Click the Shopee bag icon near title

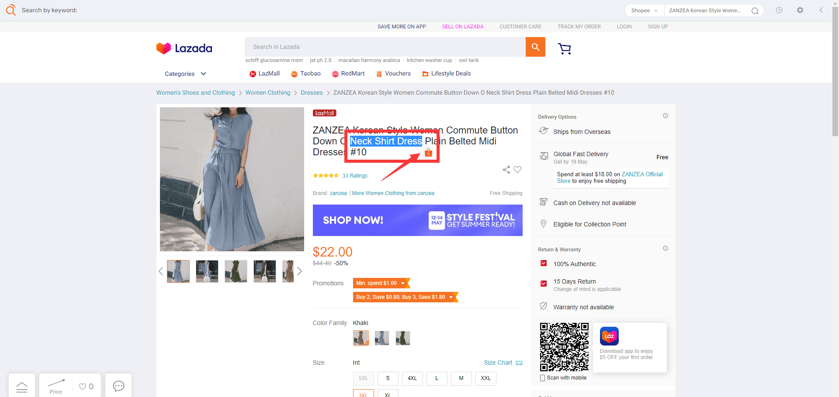(428, 153)
